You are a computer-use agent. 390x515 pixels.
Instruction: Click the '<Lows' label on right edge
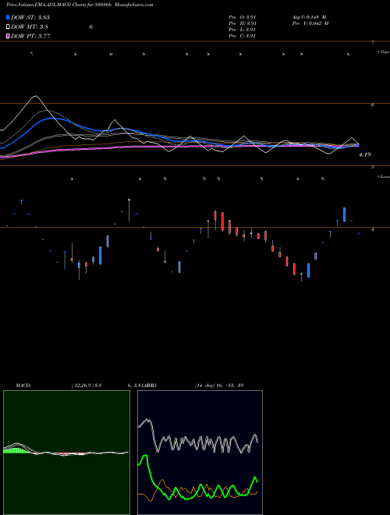pyautogui.click(x=384, y=176)
